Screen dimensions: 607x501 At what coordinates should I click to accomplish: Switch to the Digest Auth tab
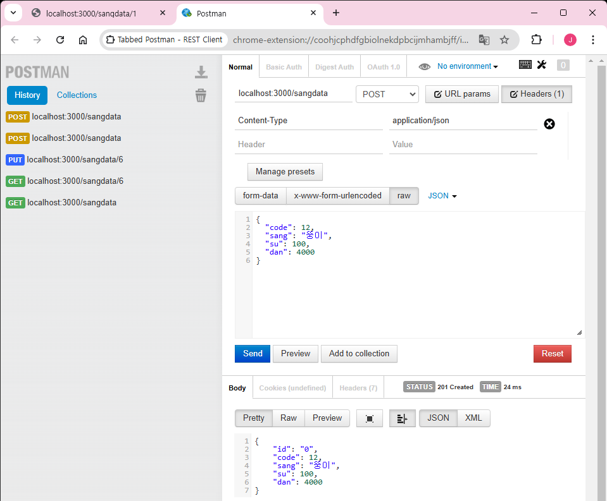click(x=334, y=67)
